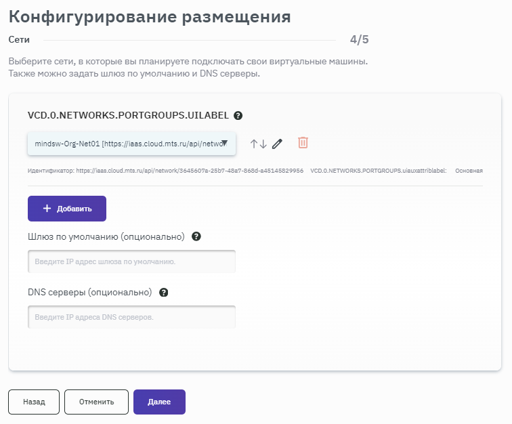This screenshot has width=512, height=424.
Task: Click help icon beside VCD.0.NETWORKS.PORTGROUPS.UILABEL
Action: tap(238, 116)
